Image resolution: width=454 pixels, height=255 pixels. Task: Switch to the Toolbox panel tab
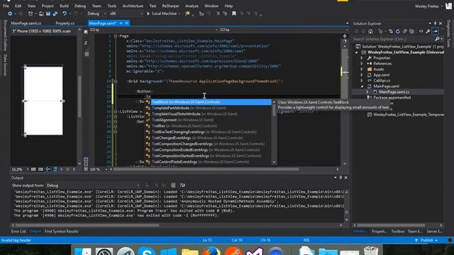(x=398, y=232)
